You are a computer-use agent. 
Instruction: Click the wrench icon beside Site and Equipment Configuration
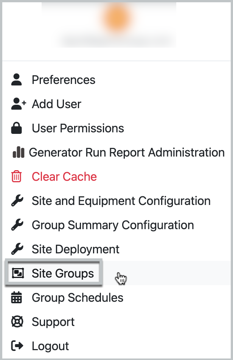tap(17, 201)
